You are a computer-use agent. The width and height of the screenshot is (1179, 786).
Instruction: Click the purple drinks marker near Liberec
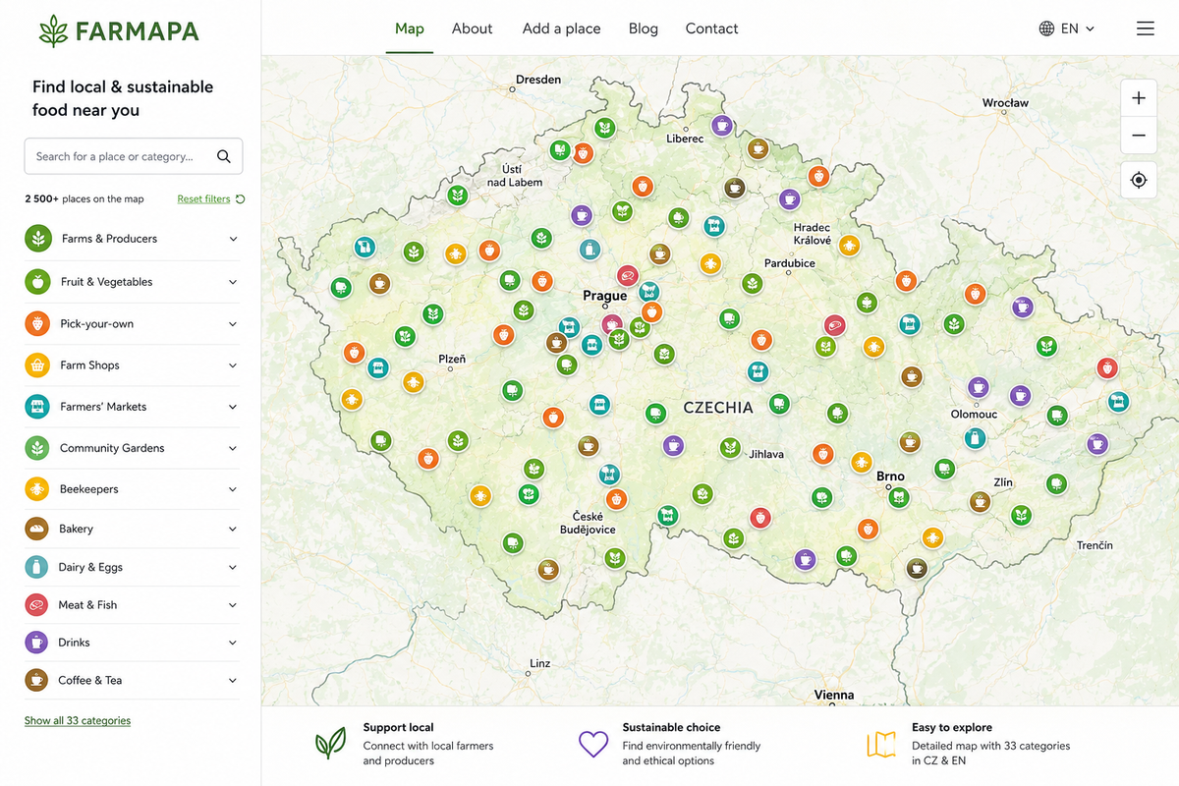(x=722, y=125)
